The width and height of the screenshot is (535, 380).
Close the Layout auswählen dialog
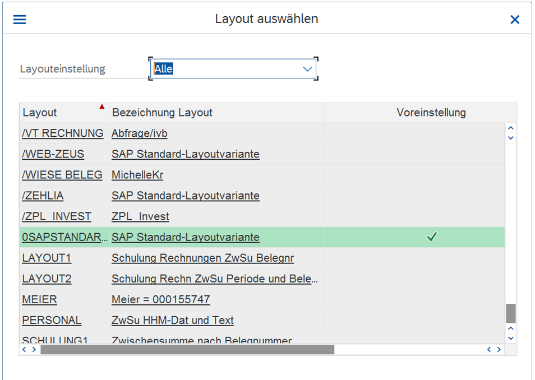[514, 20]
